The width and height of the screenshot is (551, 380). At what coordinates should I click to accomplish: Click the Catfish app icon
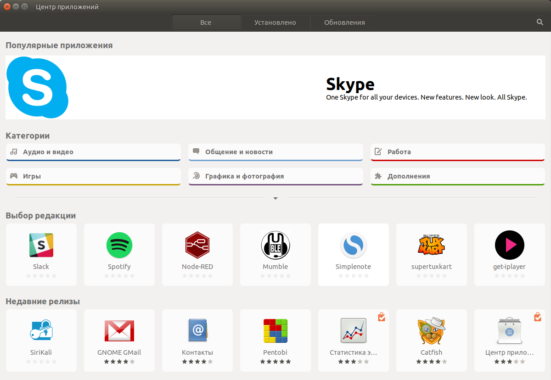[432, 331]
